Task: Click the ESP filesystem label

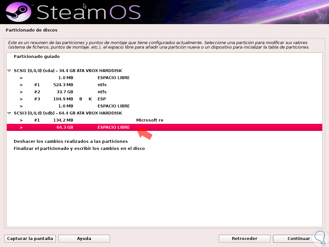Action: click(x=102, y=99)
